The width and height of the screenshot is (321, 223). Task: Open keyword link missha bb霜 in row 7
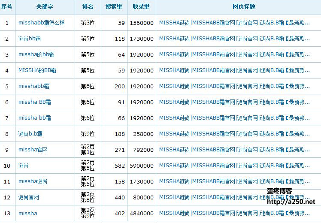point(35,118)
